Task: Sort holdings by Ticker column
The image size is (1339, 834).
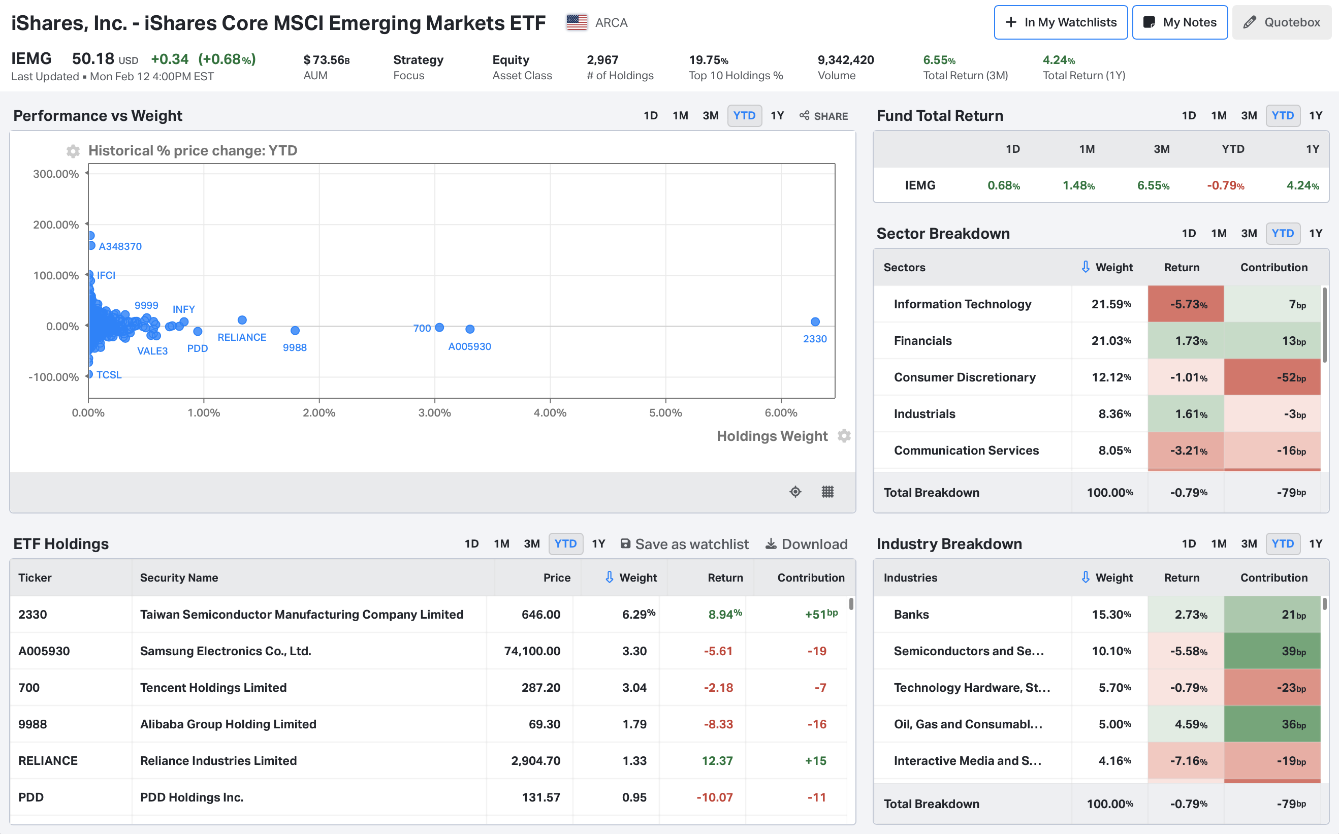Action: tap(35, 578)
